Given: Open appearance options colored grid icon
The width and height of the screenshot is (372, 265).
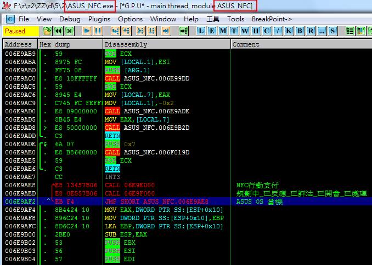Looking at the screenshot, I should point(362,31).
